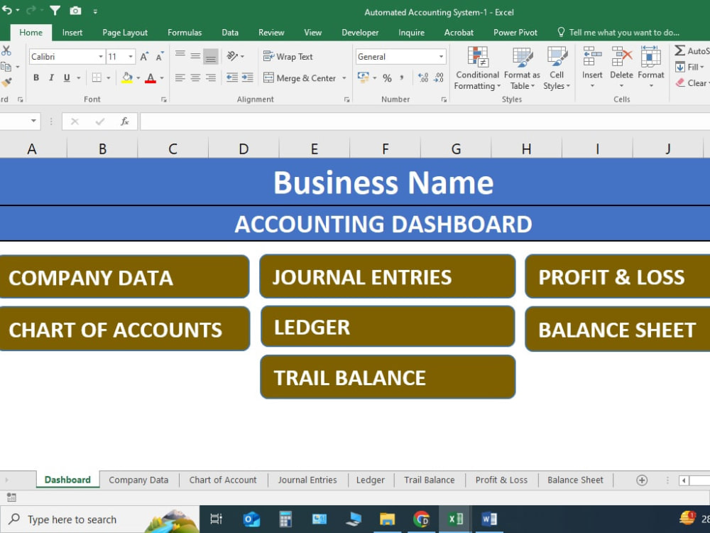Decrease font size with the small A icon
This screenshot has width=710, height=533.
(159, 57)
